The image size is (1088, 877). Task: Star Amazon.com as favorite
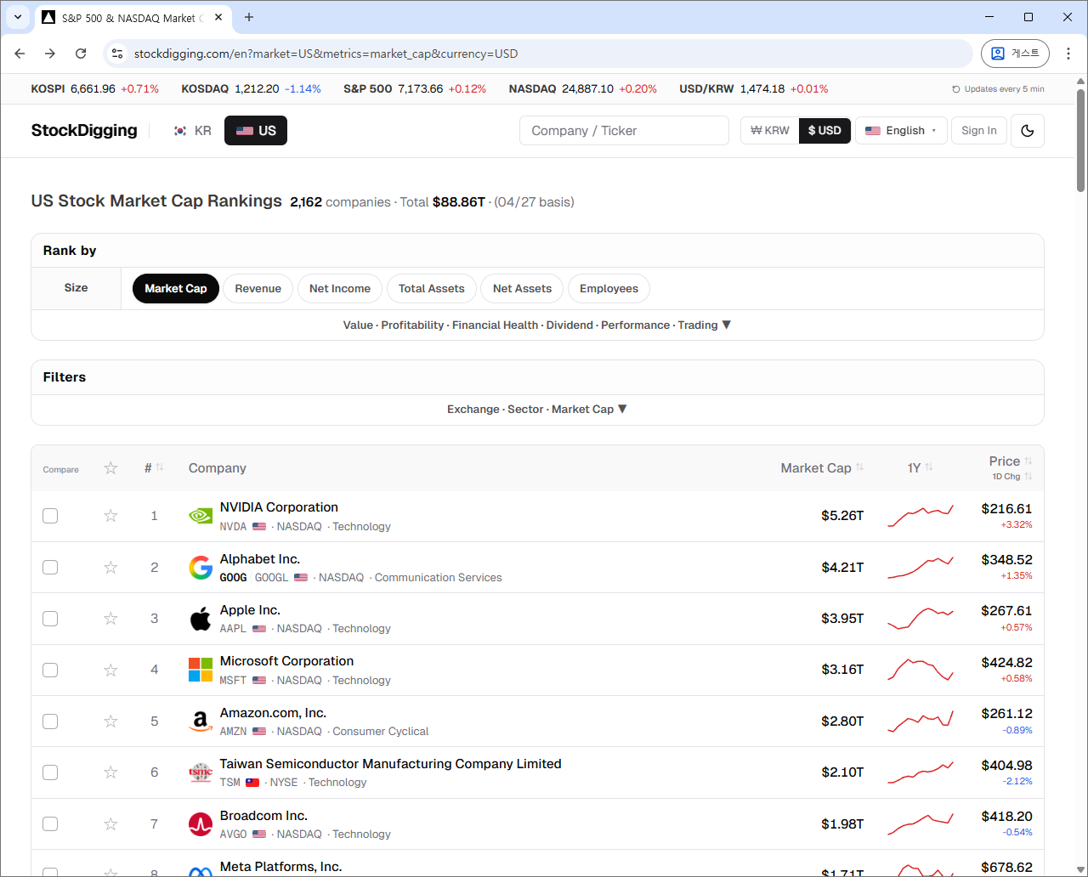[110, 721]
